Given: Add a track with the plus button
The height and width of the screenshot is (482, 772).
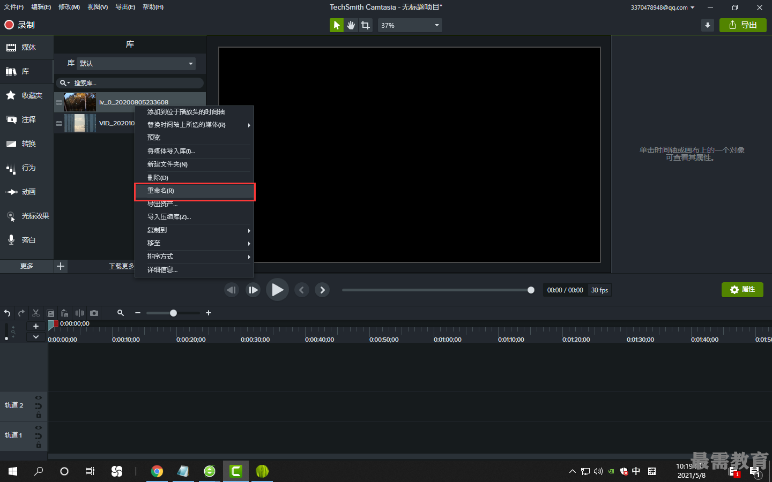Looking at the screenshot, I should (x=36, y=326).
